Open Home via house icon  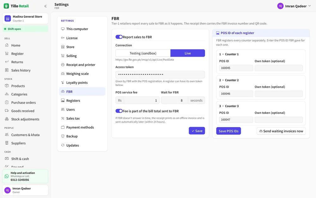click(x=7, y=45)
